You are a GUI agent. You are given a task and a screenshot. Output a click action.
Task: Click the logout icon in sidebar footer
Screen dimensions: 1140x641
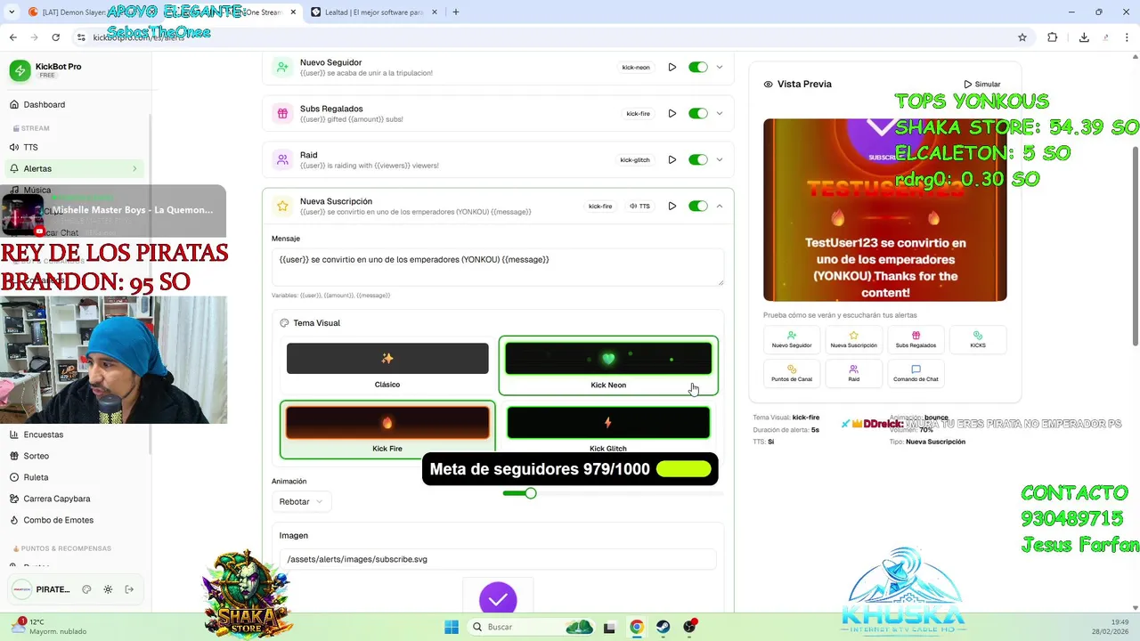[129, 589]
